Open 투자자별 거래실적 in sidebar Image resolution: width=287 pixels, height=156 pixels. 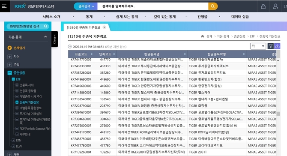pyautogui.click(x=30, y=114)
